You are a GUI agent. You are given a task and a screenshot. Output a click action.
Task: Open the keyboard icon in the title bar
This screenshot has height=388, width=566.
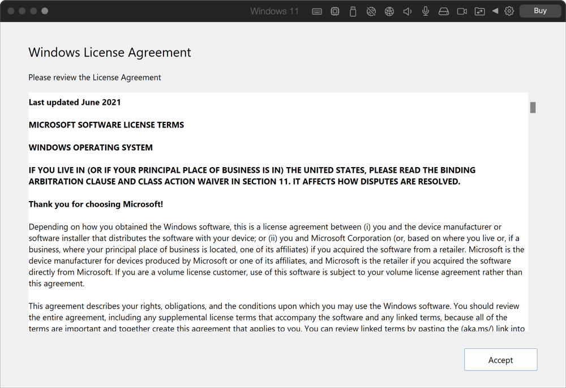pyautogui.click(x=317, y=11)
